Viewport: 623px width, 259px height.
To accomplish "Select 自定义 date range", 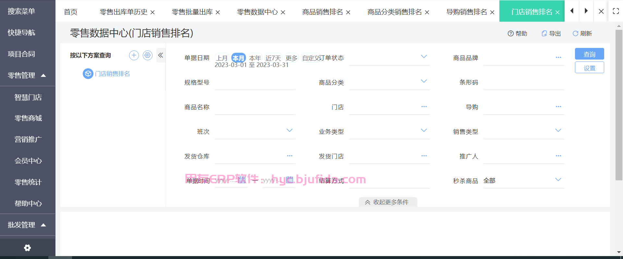I will (x=310, y=58).
